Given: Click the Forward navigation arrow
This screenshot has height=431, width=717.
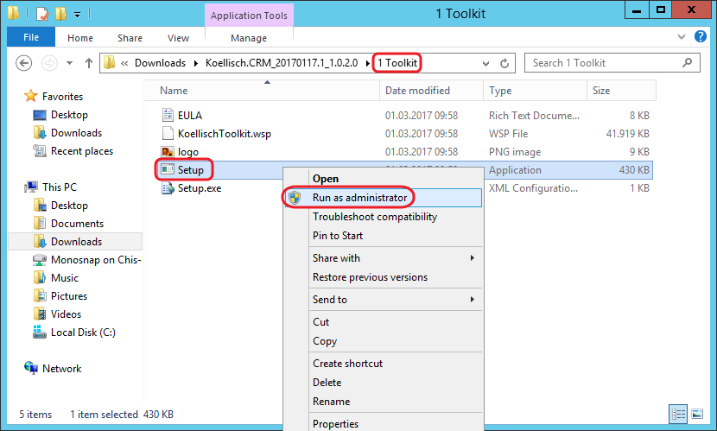Looking at the screenshot, I should point(49,62).
